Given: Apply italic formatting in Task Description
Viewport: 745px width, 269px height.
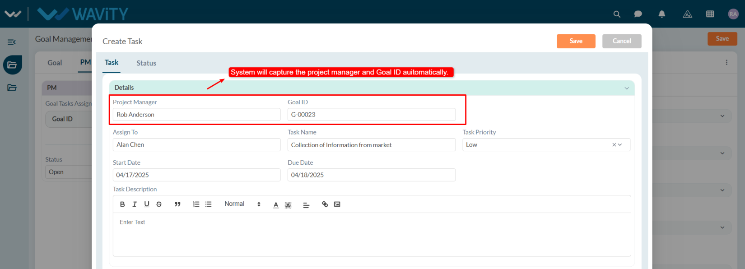Looking at the screenshot, I should [x=135, y=204].
